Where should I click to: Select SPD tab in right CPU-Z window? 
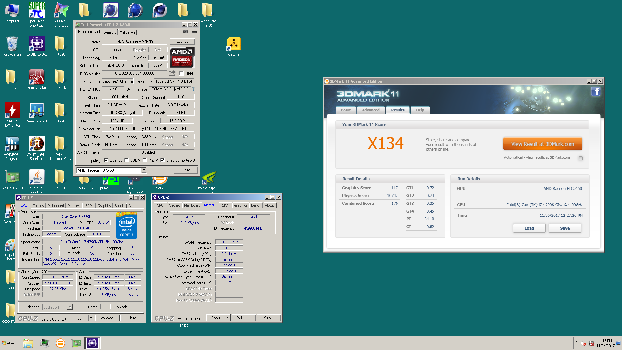click(225, 205)
